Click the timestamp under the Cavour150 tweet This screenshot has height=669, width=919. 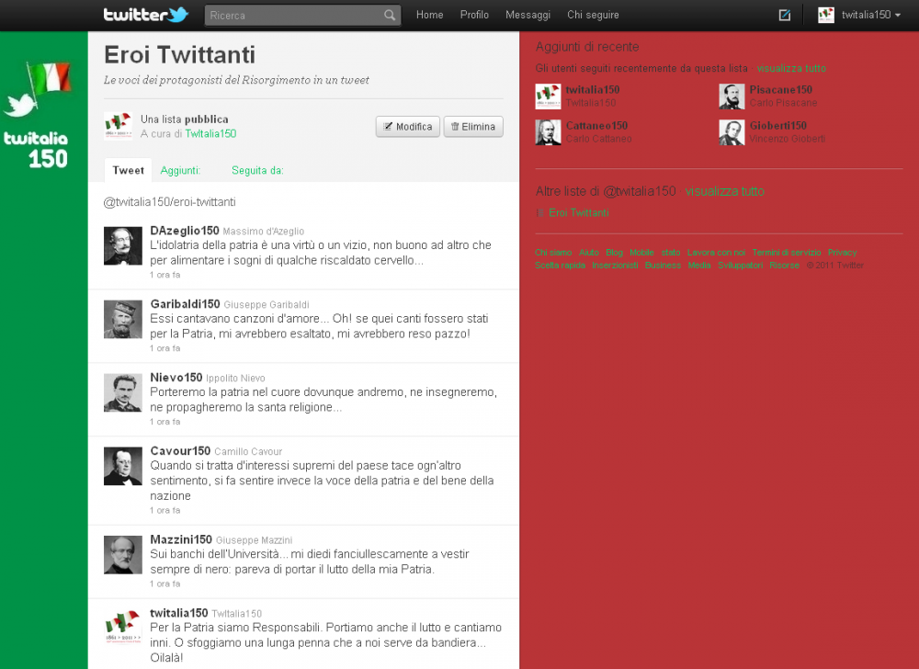click(165, 510)
